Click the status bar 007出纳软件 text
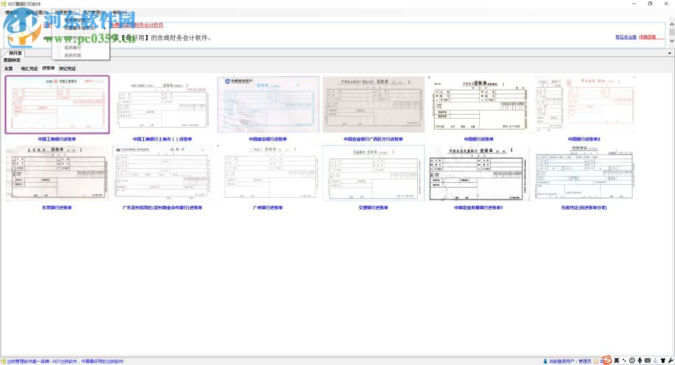675x365 pixels. [65, 362]
